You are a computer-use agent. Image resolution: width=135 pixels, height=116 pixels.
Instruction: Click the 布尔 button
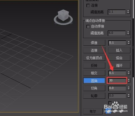coord(93,111)
